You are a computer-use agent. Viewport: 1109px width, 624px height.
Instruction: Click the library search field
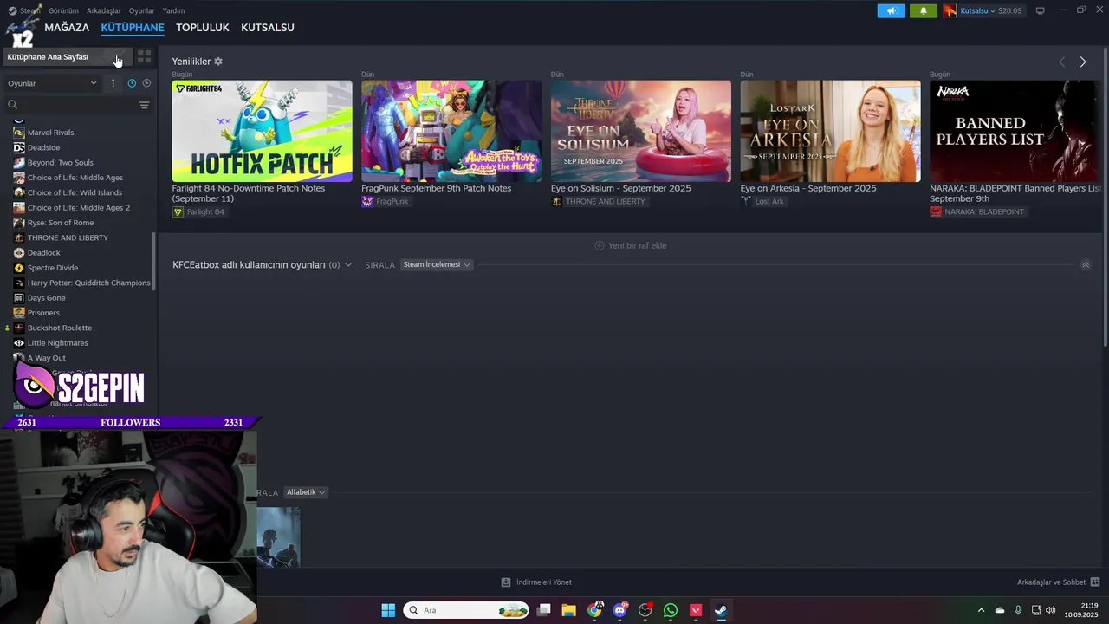(x=69, y=105)
